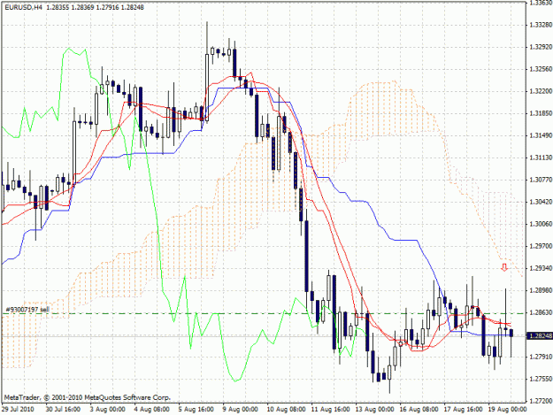Image resolution: width=553 pixels, height=415 pixels.
Task: Click the price label 1.29700
Action: pyautogui.click(x=541, y=246)
